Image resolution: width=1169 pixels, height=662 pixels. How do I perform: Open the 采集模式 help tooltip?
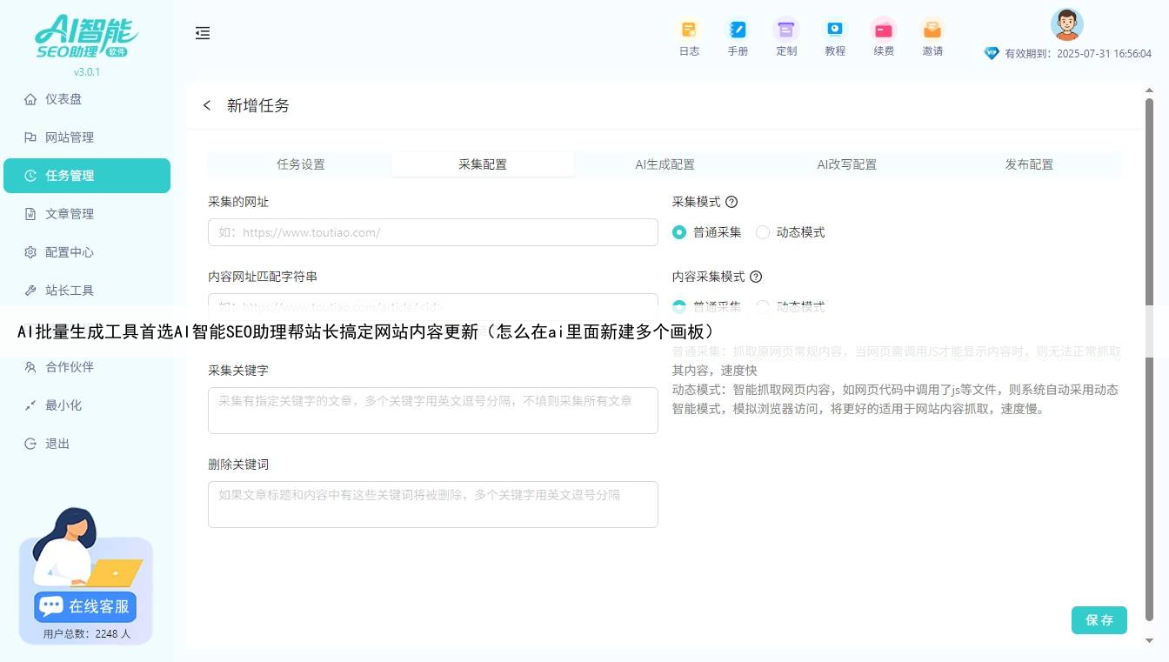(732, 202)
